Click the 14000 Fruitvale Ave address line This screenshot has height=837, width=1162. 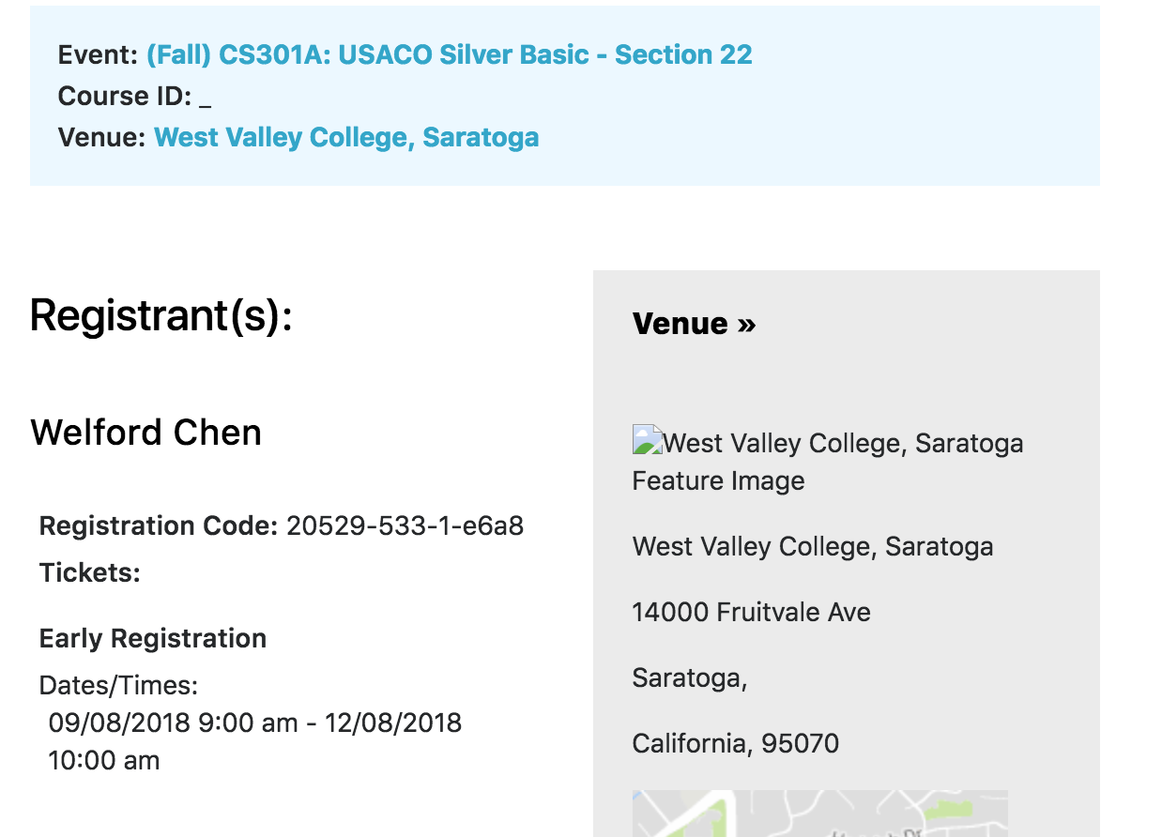pos(752,613)
